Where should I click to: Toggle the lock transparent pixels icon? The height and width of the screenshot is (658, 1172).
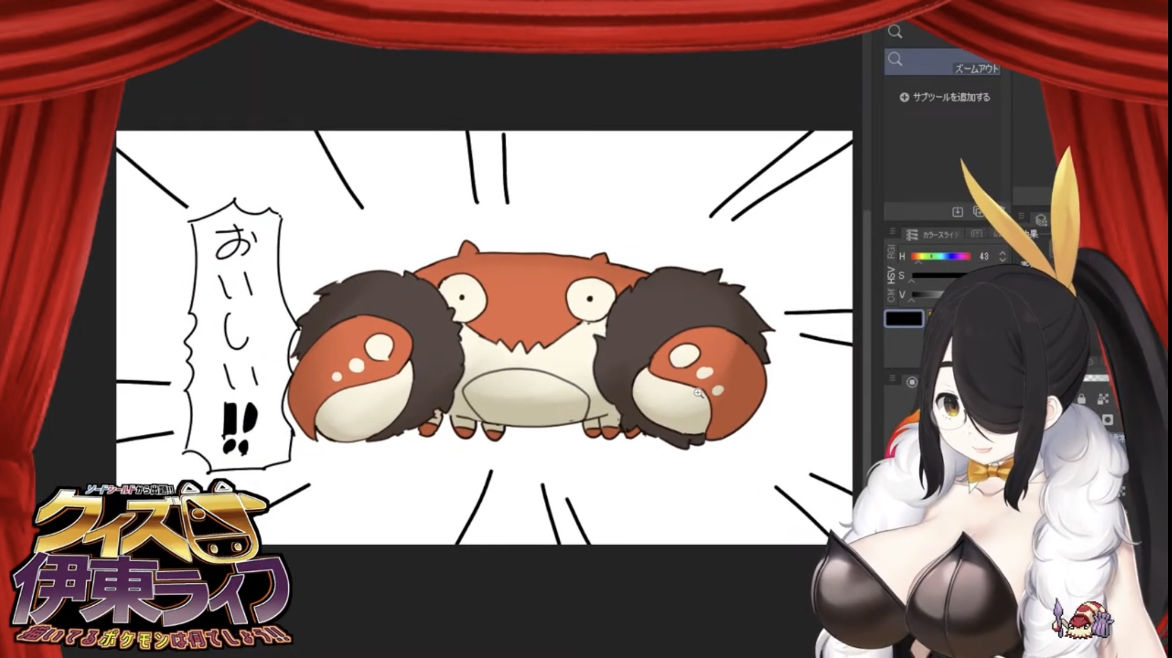(x=1103, y=399)
